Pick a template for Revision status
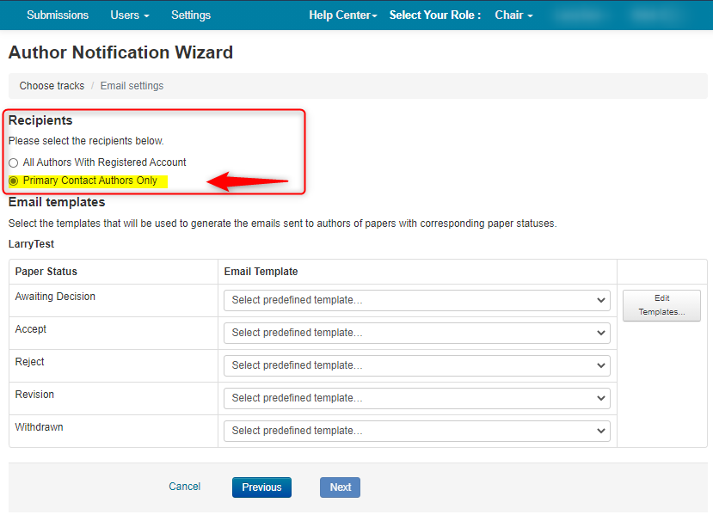Screen dimensions: 713x527 417,398
